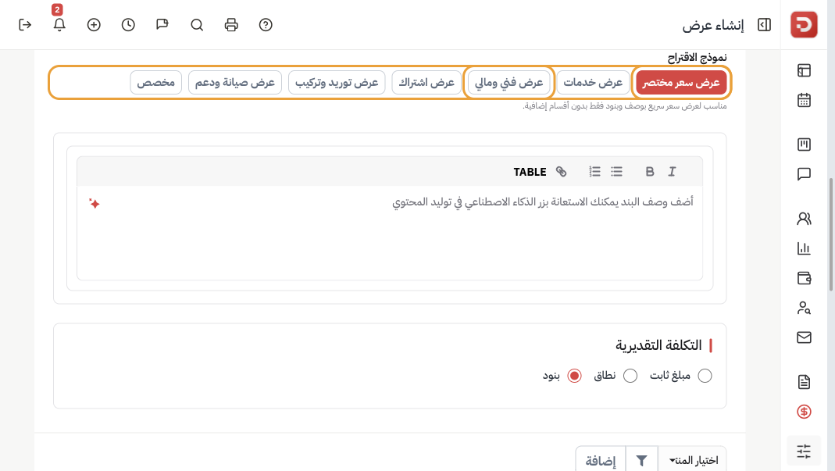The image size is (835, 471).
Task: Choose مبلغ ثابت radio option
Action: (705, 376)
